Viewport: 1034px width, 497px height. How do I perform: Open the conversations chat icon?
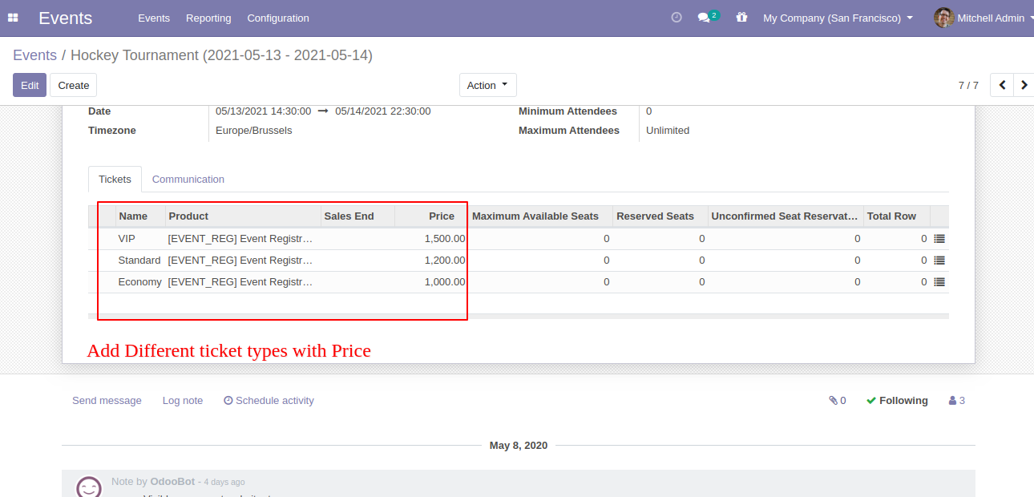click(704, 18)
